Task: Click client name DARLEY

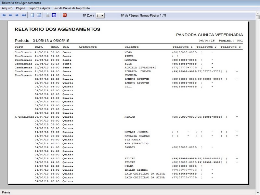Action: [130, 148]
